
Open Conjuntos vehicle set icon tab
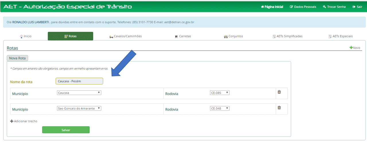(226, 37)
